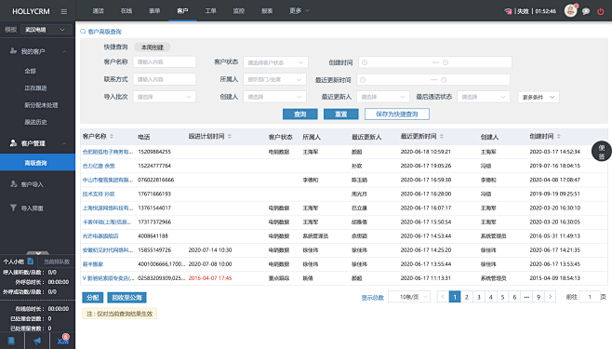Switch to the 客户 top tab
This screenshot has height=349, width=612.
coord(182,11)
